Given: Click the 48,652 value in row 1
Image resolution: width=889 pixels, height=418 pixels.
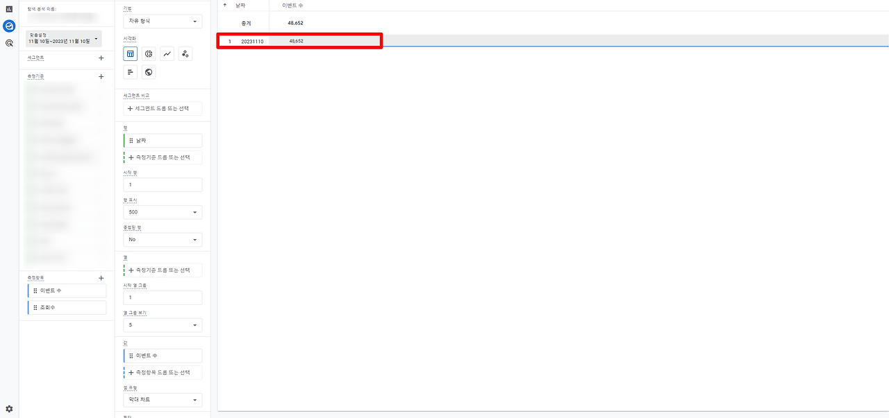Looking at the screenshot, I should click(296, 41).
